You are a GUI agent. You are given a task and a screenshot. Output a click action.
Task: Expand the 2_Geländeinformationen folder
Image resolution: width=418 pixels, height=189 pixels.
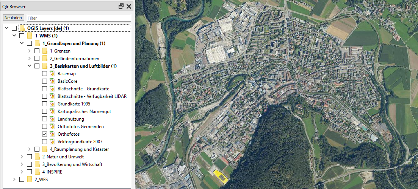(x=30, y=59)
